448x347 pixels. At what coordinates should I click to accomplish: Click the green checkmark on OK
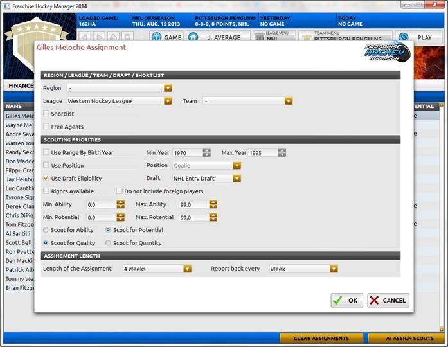point(337,300)
